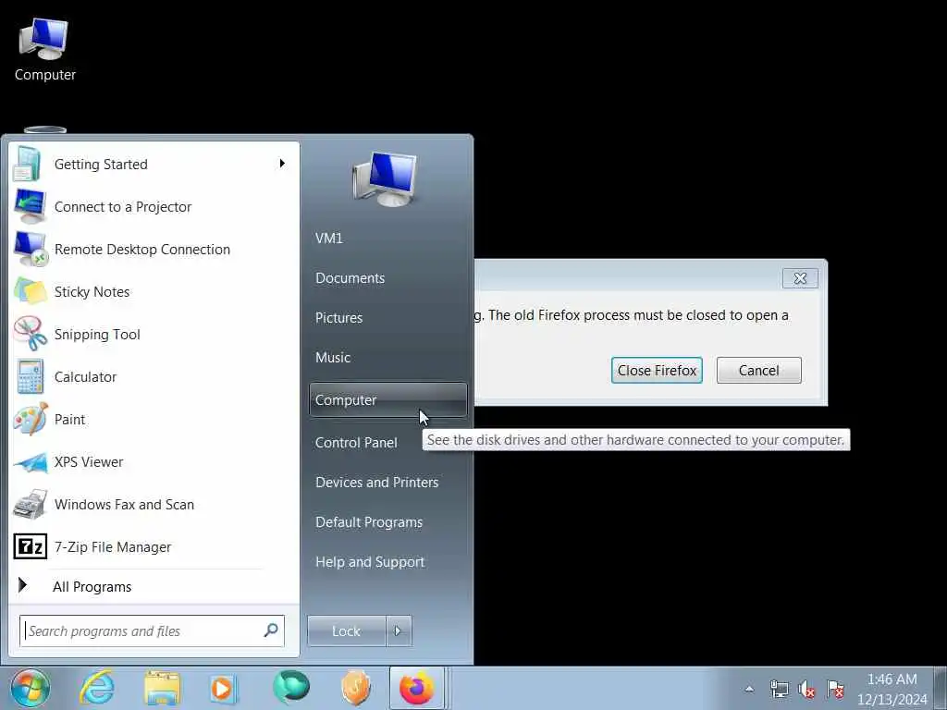Open Control Panel
The width and height of the screenshot is (947, 710).
pyautogui.click(x=356, y=443)
